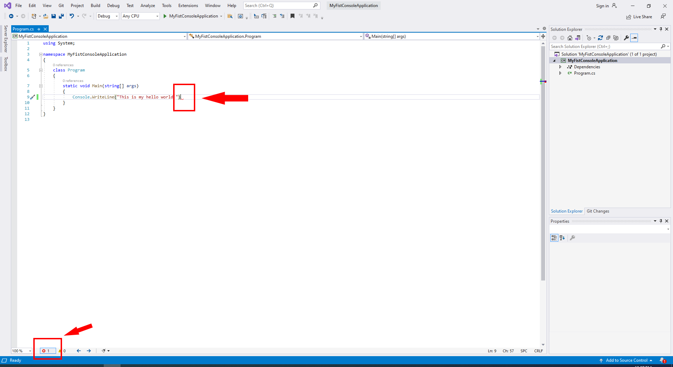The image size is (673, 367).
Task: Click the Undo arrow icon
Action: coord(72,16)
